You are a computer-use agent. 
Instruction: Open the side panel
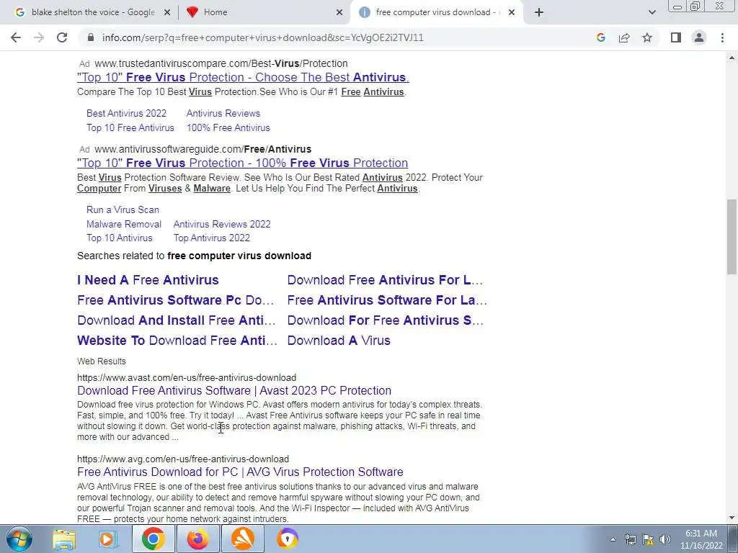(x=676, y=37)
